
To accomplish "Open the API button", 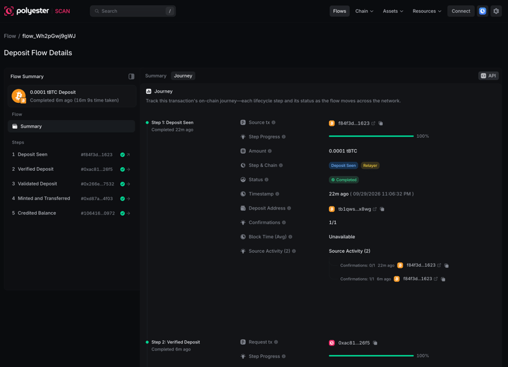I will point(488,76).
